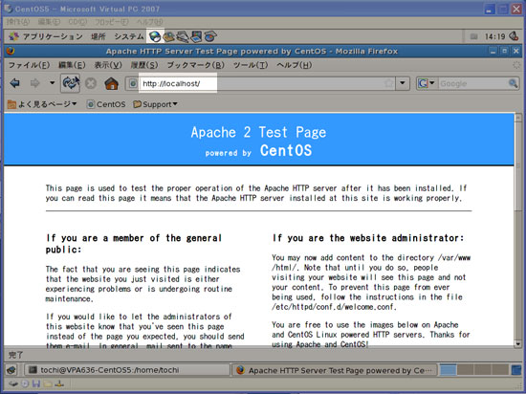Viewport: 526px width, 394px height.
Task: Launch the web browser from the panel globe icon
Action: coord(155,36)
